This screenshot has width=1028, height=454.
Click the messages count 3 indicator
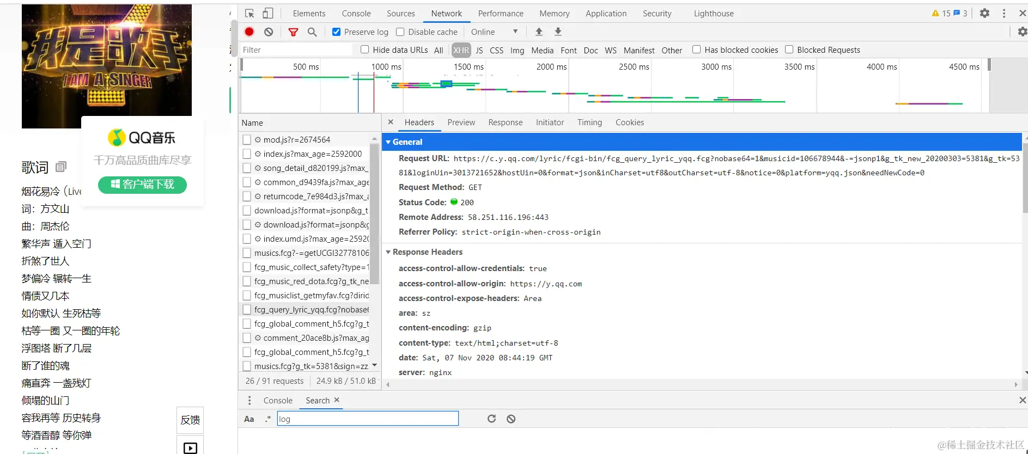pos(960,13)
